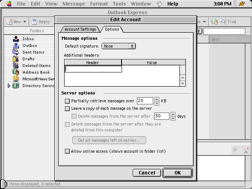Open the dropdown arrow left of Contacts icon
252x189 pixels.
[x=204, y=22]
